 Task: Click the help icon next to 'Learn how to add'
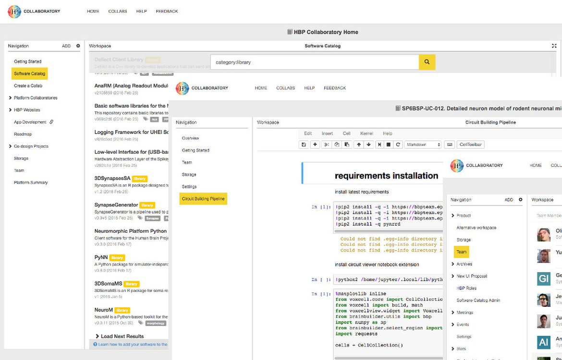[95, 344]
